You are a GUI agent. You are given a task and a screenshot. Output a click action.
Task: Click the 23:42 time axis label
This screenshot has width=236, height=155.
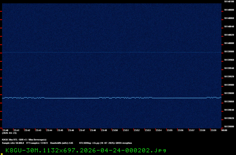click(27, 130)
